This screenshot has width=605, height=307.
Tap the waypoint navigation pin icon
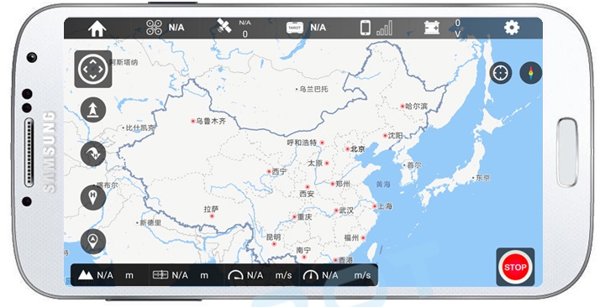pyautogui.click(x=93, y=241)
